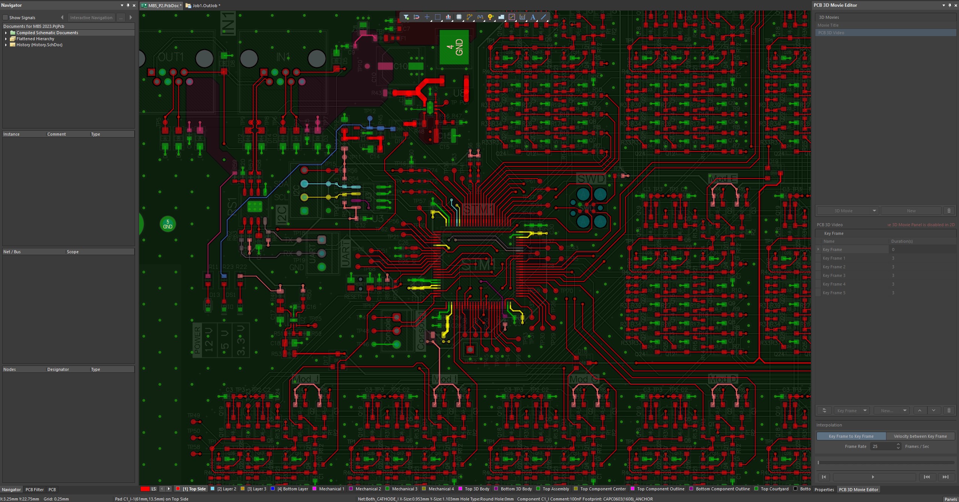The height and width of the screenshot is (502, 959).
Task: Click the Frame Rate value field
Action: coord(883,446)
